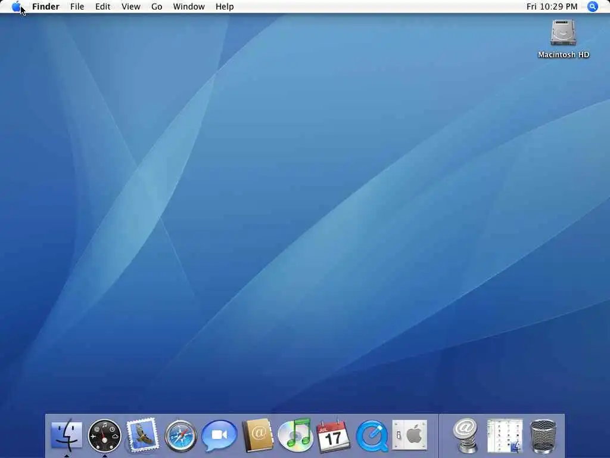Open the Edit menu
Viewport: 610px width, 458px height.
(x=102, y=7)
